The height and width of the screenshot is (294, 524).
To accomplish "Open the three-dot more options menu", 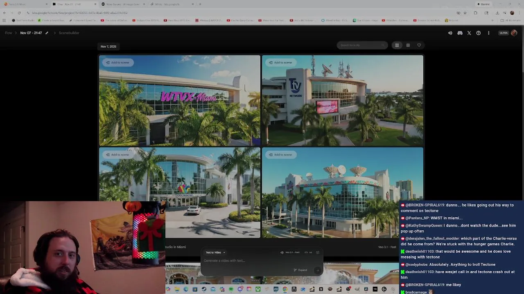I will click(x=488, y=33).
